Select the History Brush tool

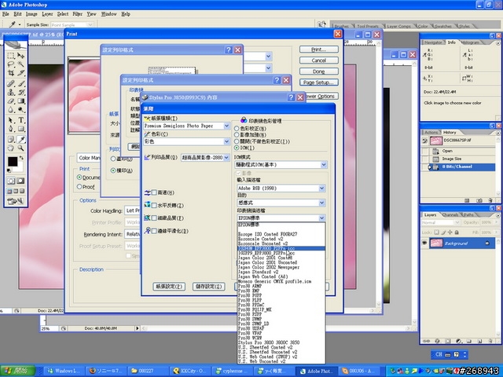(21, 93)
